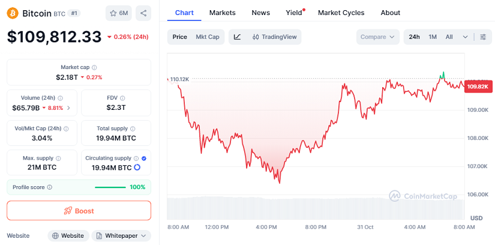Click the Circulating supply info icon
The image size is (495, 245).
(x=136, y=158)
